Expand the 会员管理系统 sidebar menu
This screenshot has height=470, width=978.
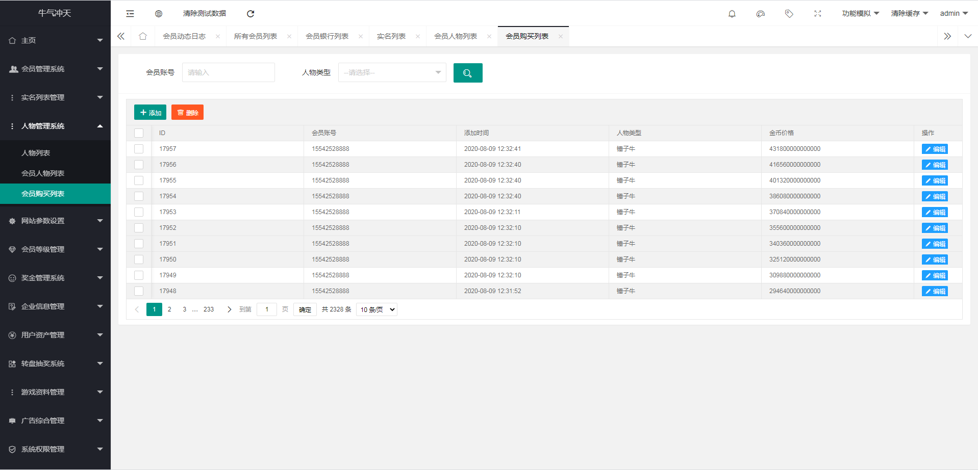(x=55, y=69)
